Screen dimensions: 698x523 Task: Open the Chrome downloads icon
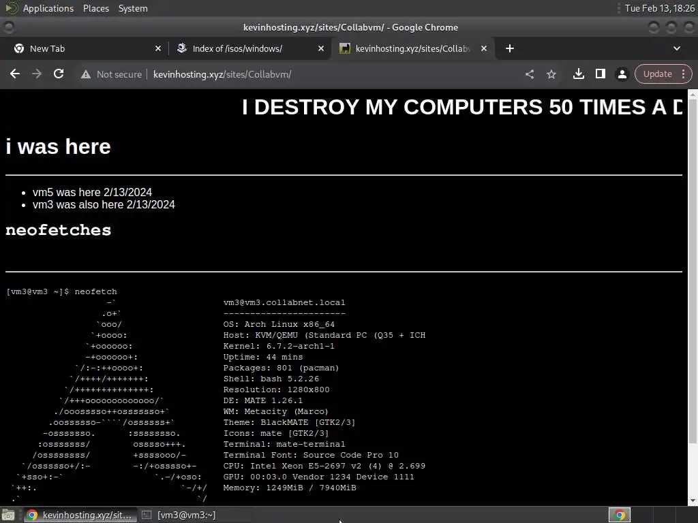[x=578, y=74]
